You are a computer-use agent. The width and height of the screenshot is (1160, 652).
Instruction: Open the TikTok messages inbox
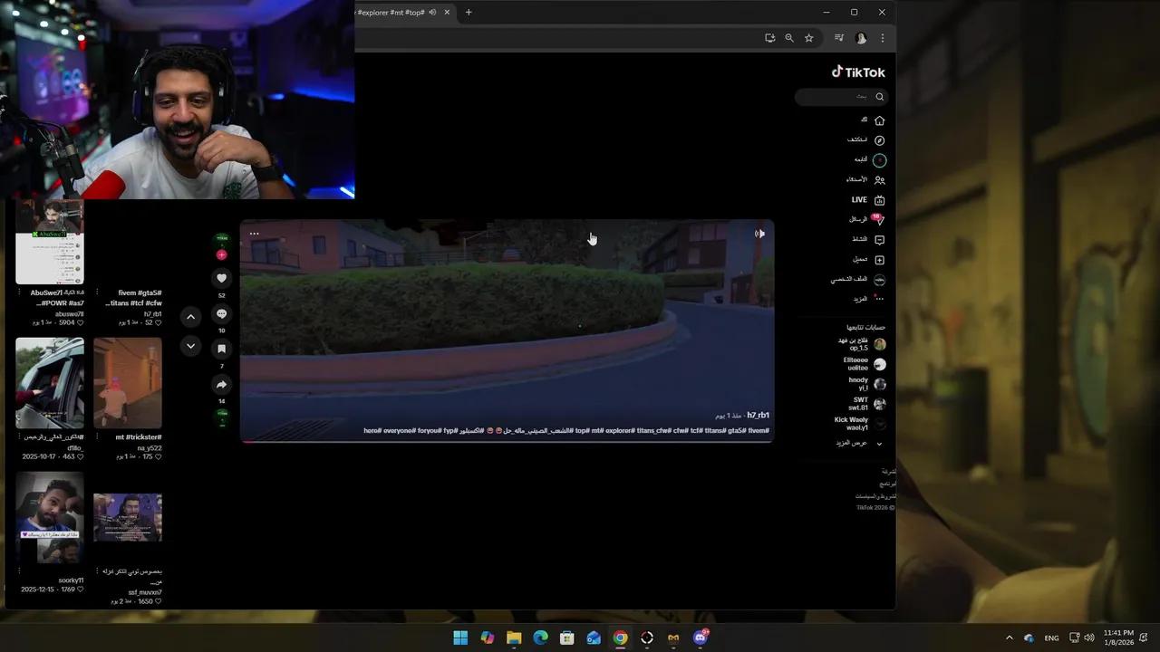[x=857, y=219]
